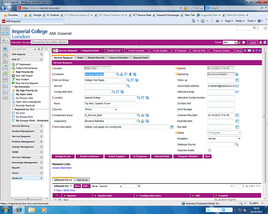The height and width of the screenshot is (214, 268).
Task: Click the Short description suggestion icon
Action: (172, 127)
